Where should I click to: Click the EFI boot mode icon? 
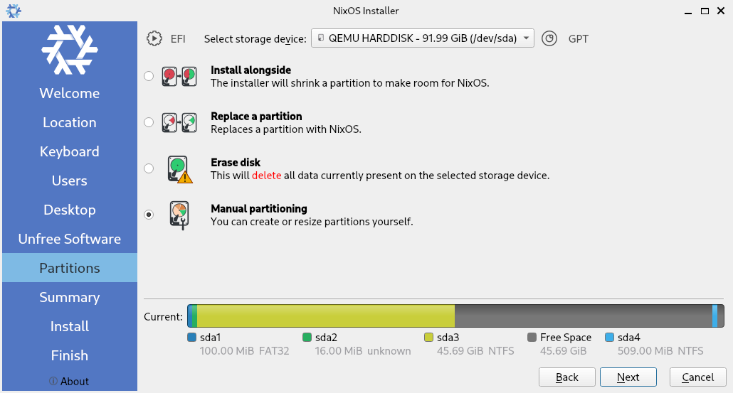tap(154, 38)
